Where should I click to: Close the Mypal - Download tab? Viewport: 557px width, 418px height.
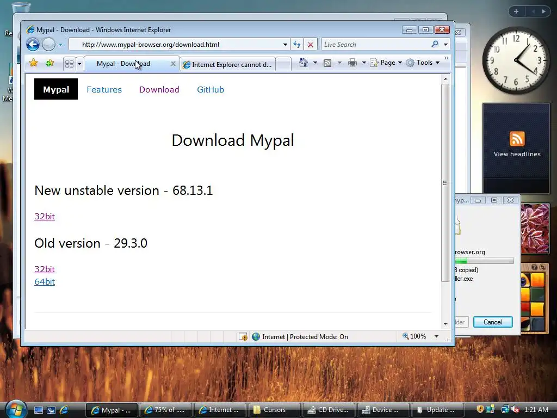click(x=173, y=64)
